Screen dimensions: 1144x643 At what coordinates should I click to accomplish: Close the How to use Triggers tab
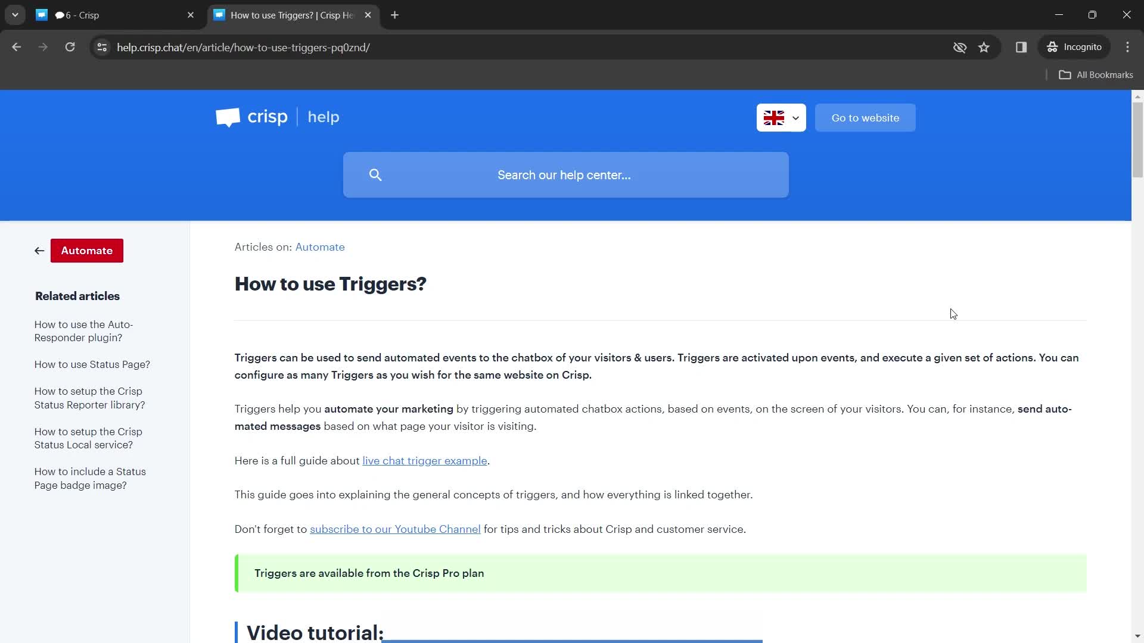368,15
